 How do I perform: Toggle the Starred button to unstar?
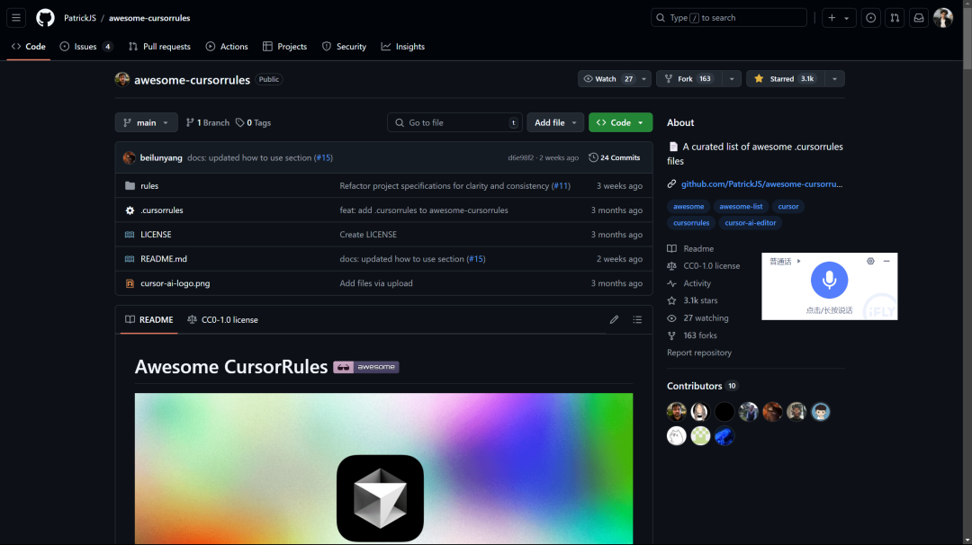tap(785, 78)
